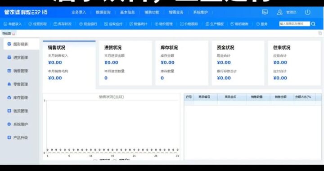Click the 销售状况(当月) chart title
324x171 pixels.
click(112, 97)
